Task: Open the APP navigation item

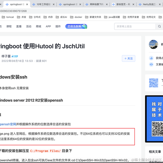Action: pyautogui.click(x=48, y=26)
